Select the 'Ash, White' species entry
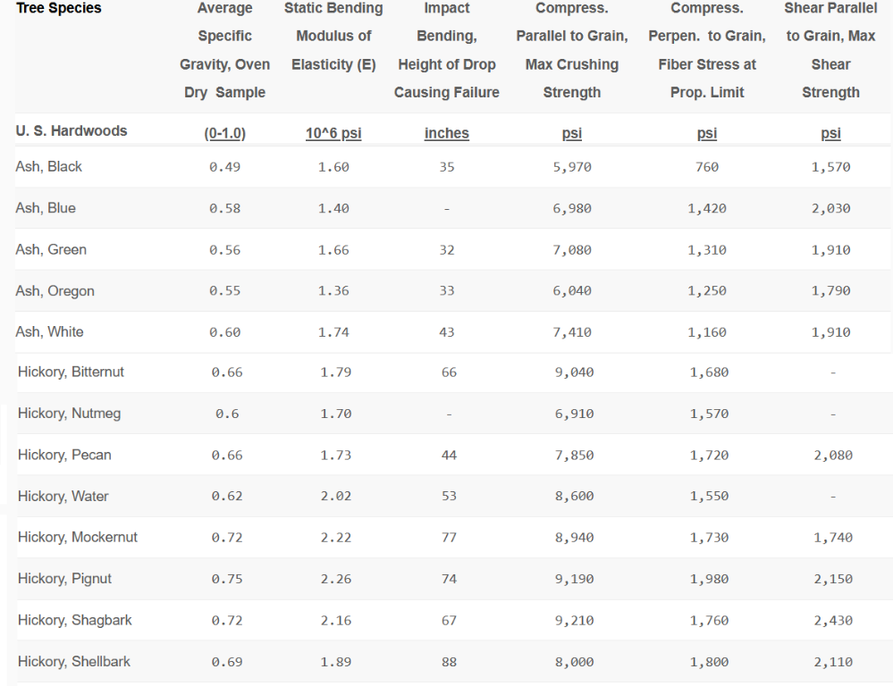Viewport: 893px width, 686px height. (49, 332)
